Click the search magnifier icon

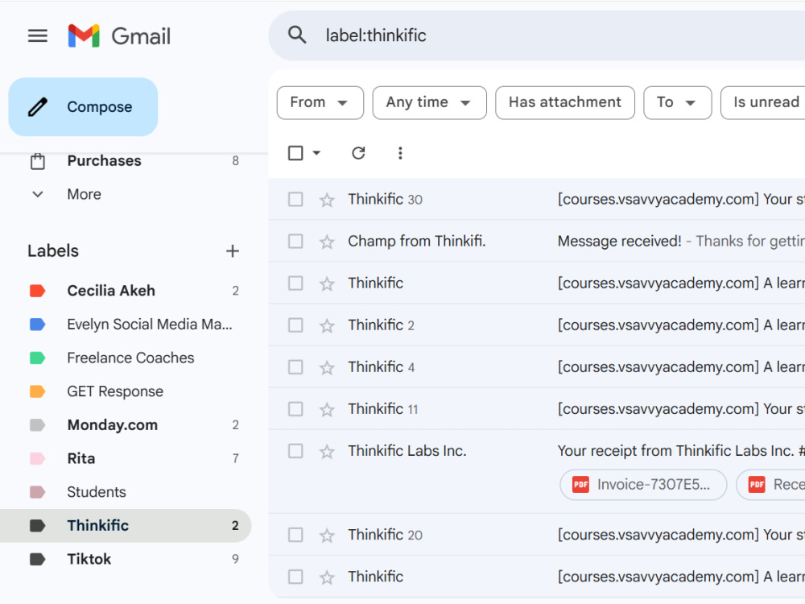point(297,35)
